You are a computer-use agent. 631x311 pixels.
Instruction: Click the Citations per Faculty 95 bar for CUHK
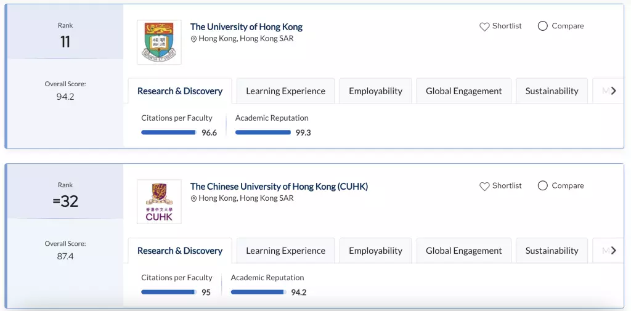[x=169, y=292]
